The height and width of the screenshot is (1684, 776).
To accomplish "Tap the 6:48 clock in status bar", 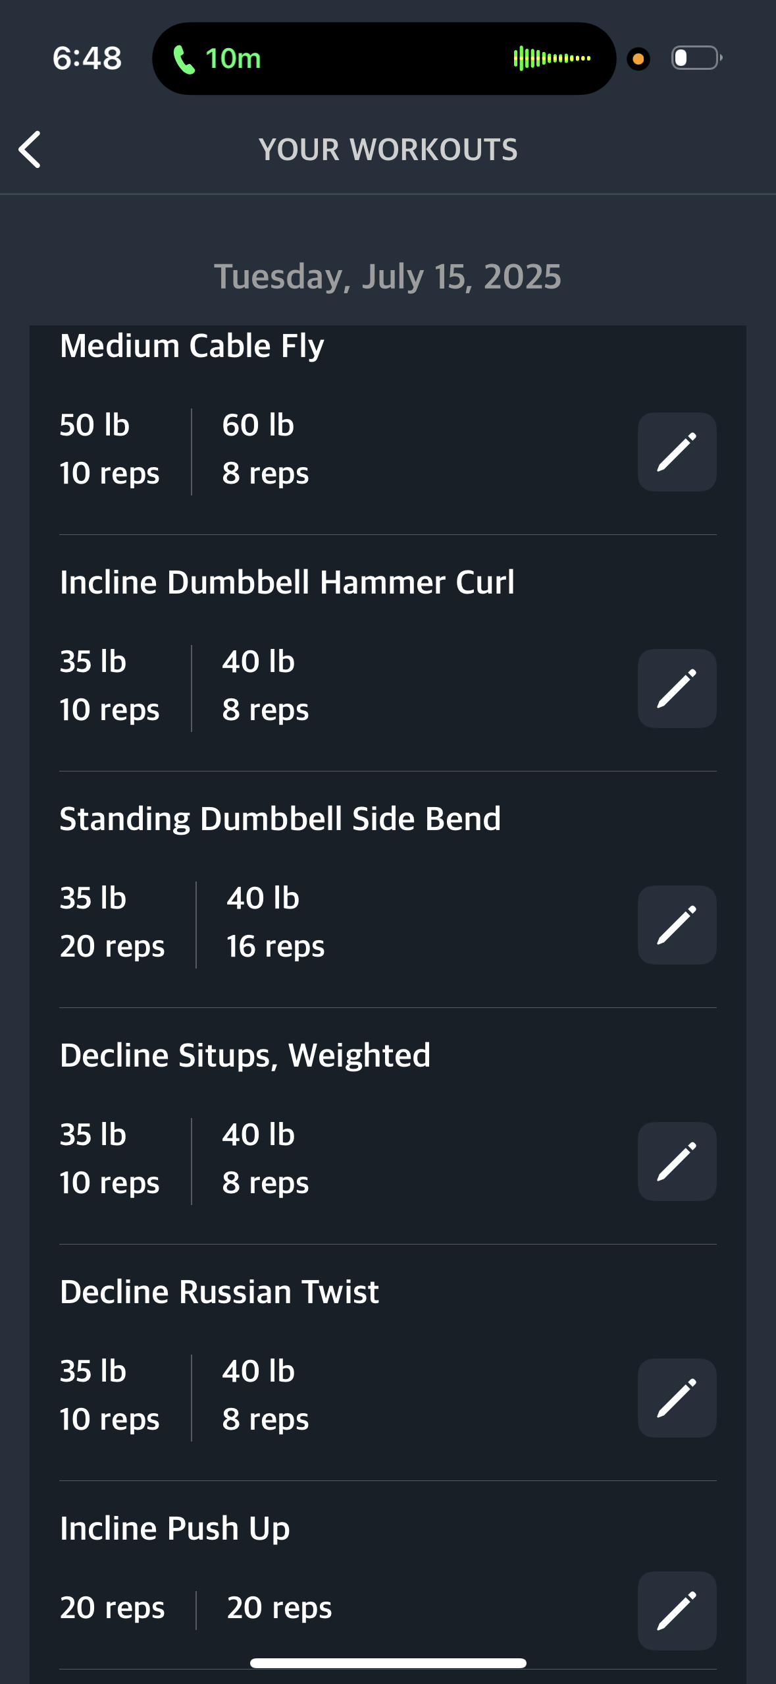I will click(x=87, y=59).
